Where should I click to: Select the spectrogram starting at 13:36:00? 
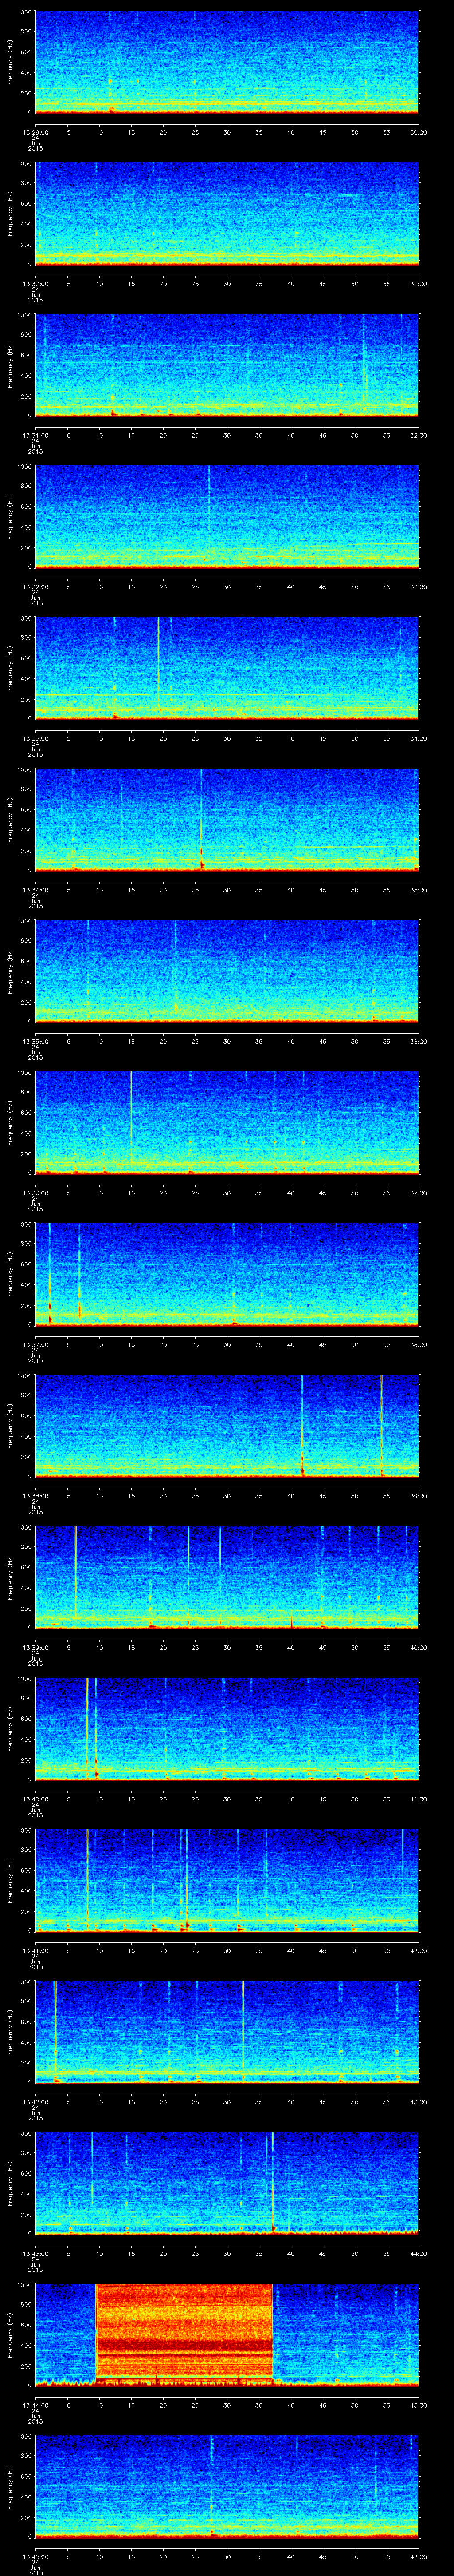[x=227, y=1122]
